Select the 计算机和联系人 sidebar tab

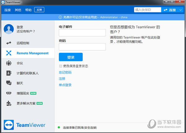pos(28,73)
